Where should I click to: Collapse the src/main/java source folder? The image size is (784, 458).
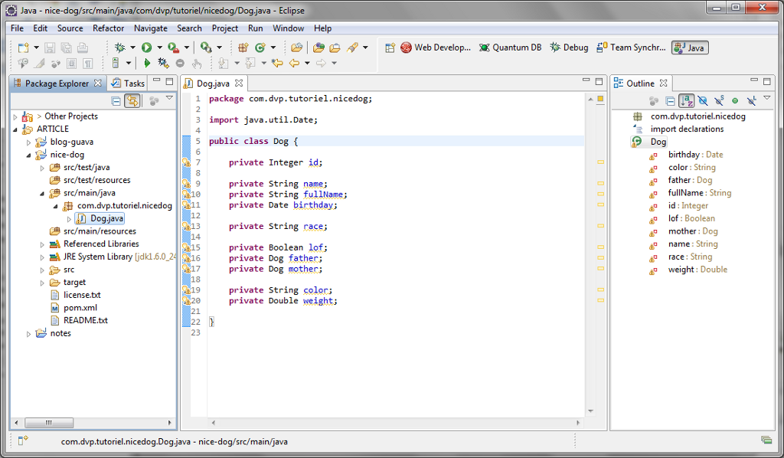pyautogui.click(x=42, y=194)
